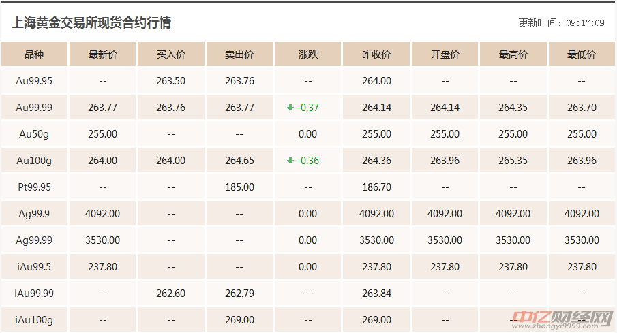The height and width of the screenshot is (333, 617).
Task: Select the iAu100g contract row label
Action: 34,320
